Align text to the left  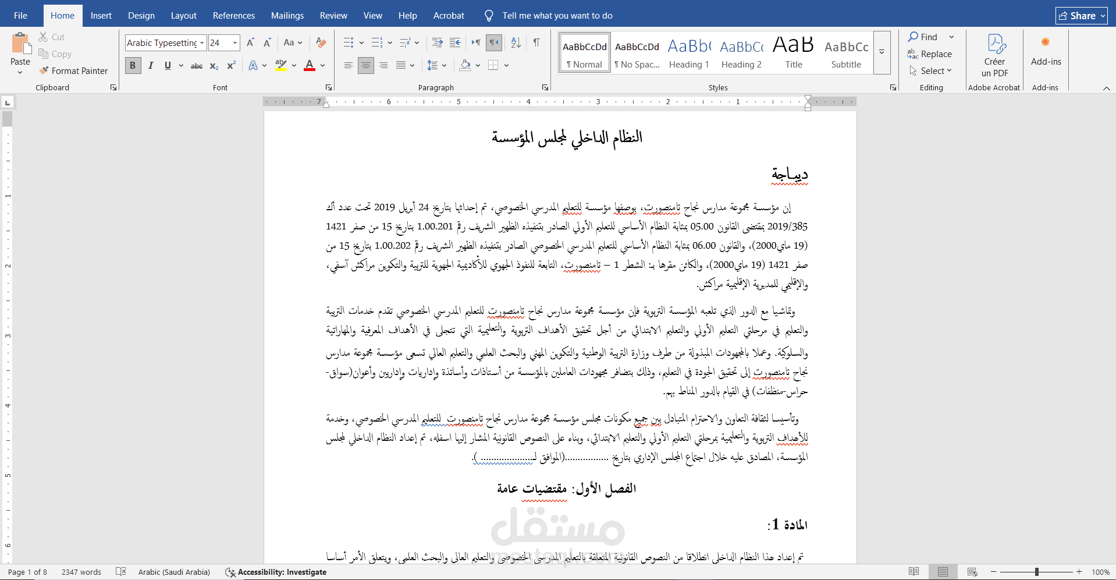348,65
